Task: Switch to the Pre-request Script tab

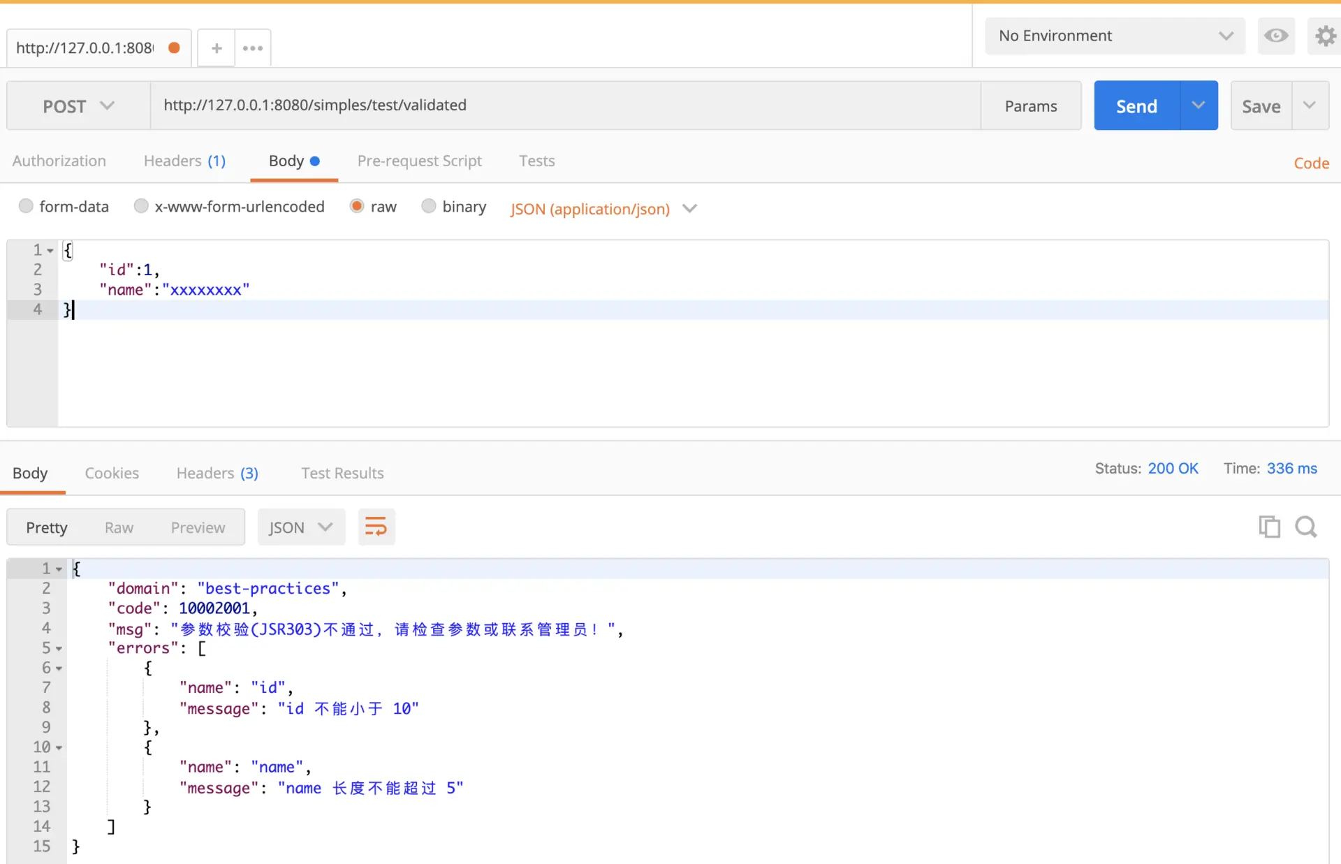Action: click(x=419, y=161)
